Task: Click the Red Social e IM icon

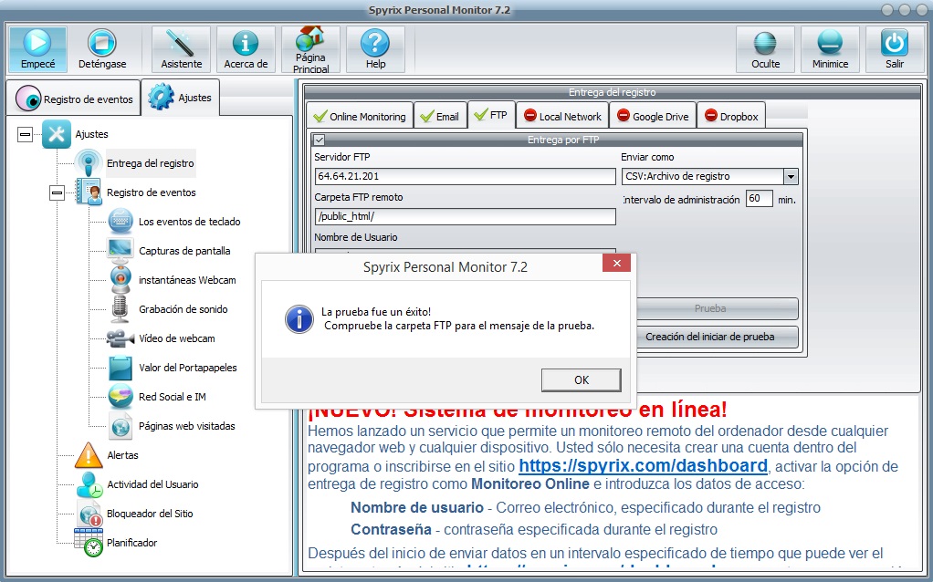Action: coord(121,397)
